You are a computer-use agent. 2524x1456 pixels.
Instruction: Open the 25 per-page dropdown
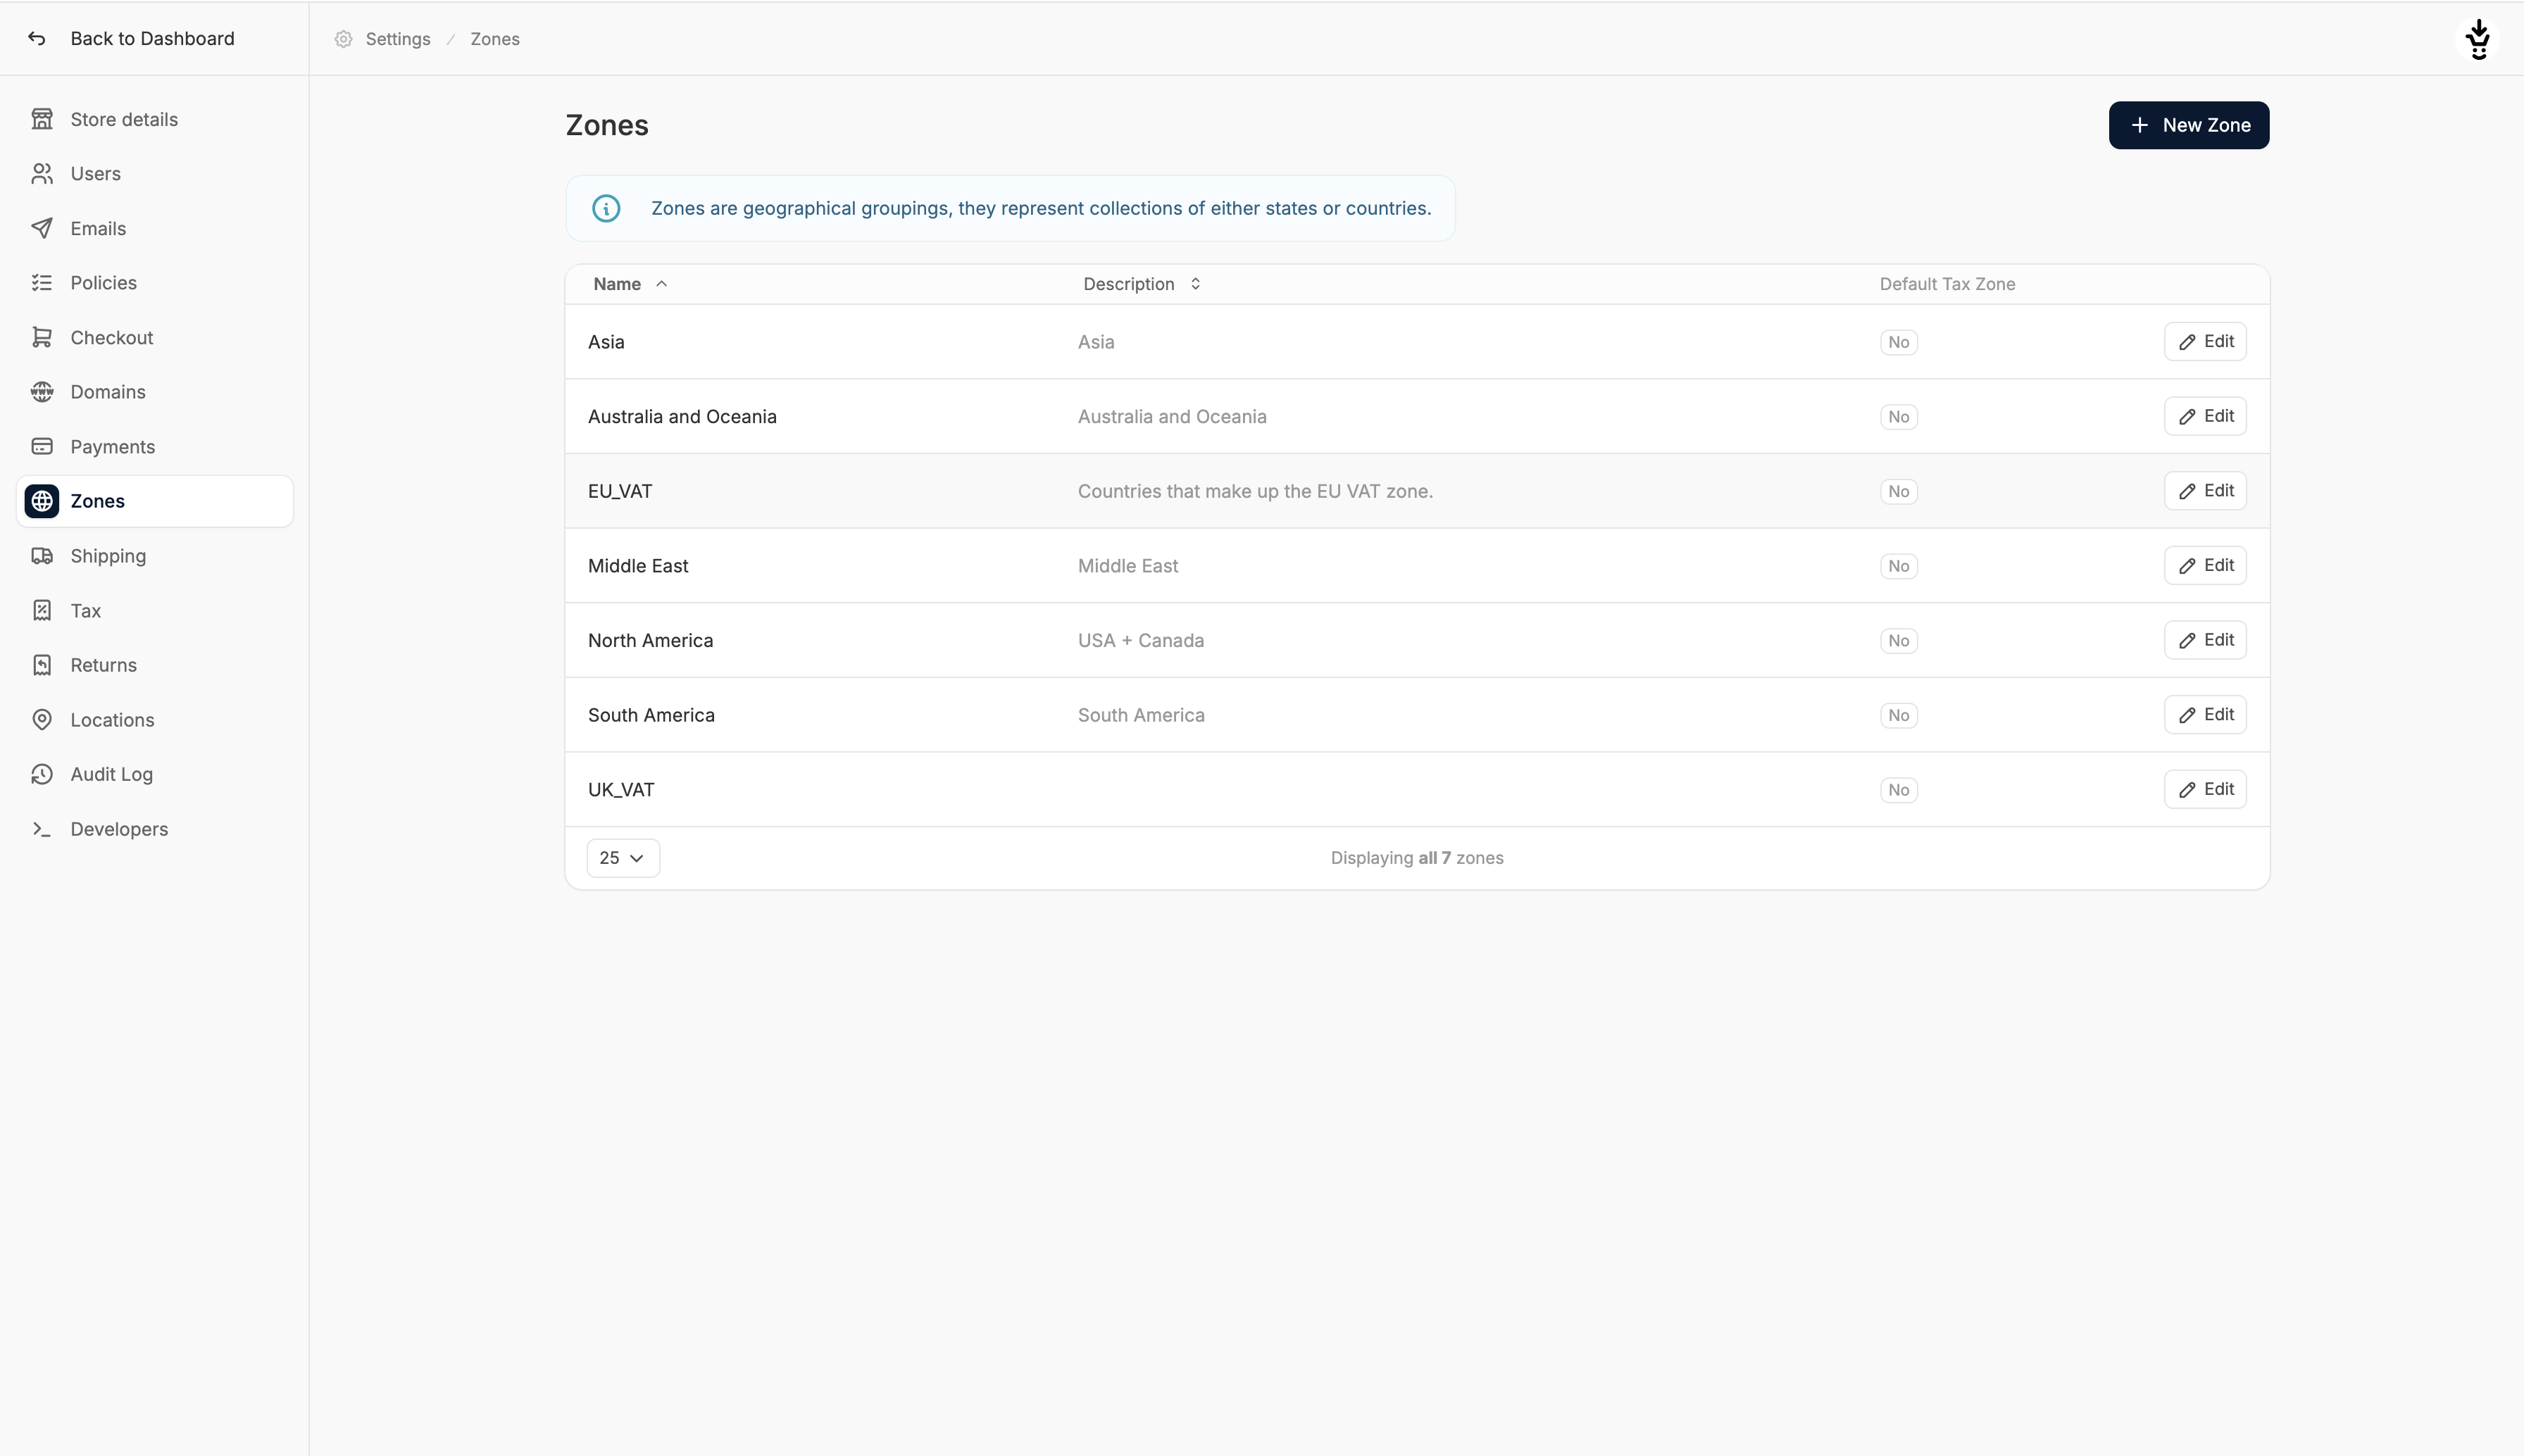622,858
